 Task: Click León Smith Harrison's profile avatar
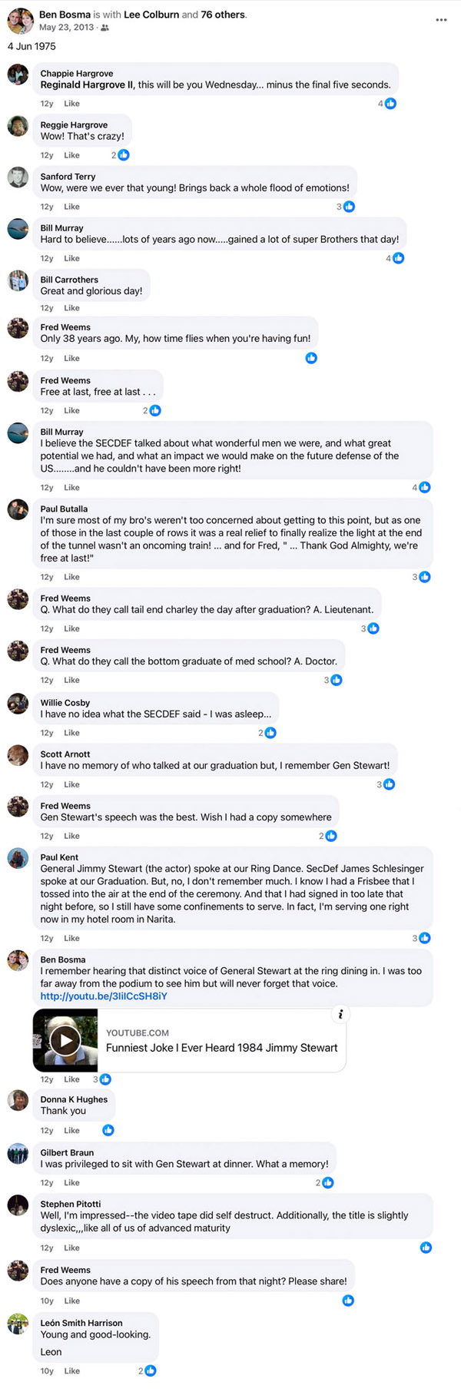pos(18,1324)
